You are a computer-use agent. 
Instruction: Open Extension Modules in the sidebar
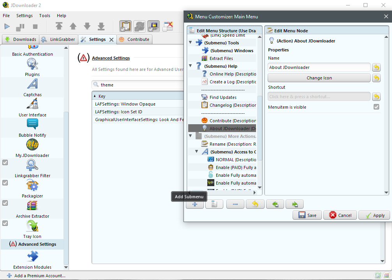click(32, 260)
